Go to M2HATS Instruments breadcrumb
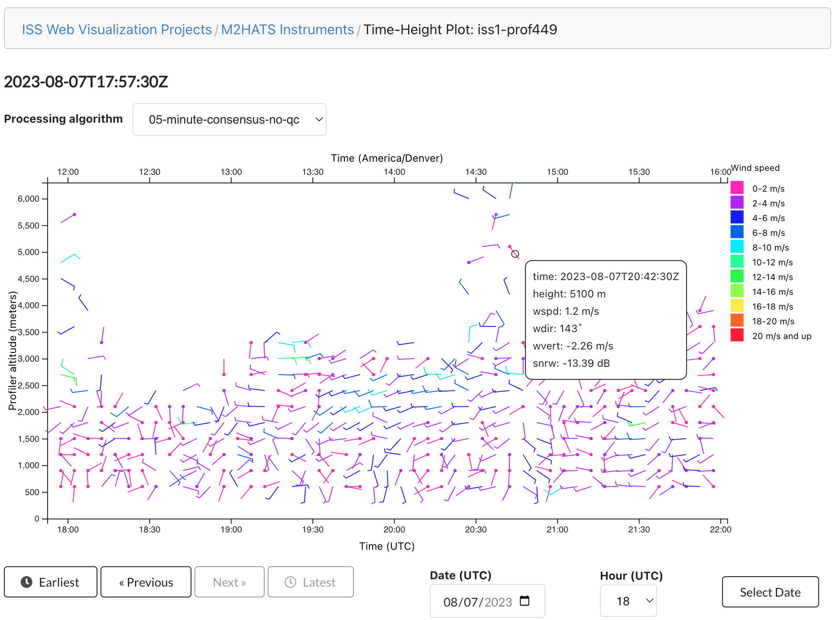 (287, 29)
